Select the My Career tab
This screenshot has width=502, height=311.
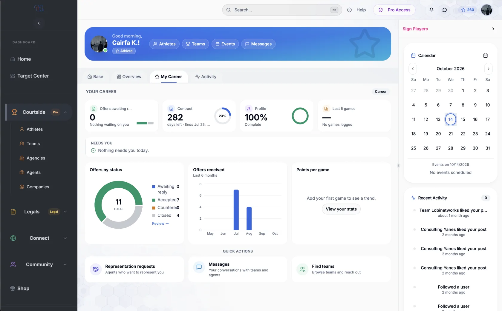tap(169, 77)
